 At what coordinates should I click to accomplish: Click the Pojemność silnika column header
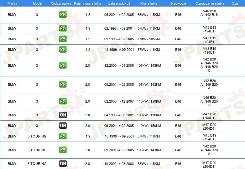87,3
